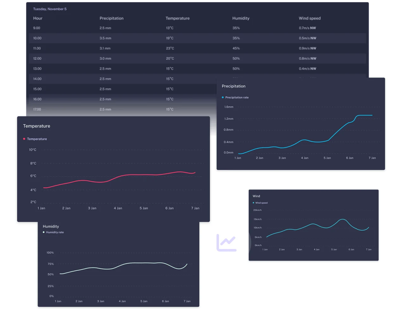Click the 19°C temperature cell

[x=170, y=38]
